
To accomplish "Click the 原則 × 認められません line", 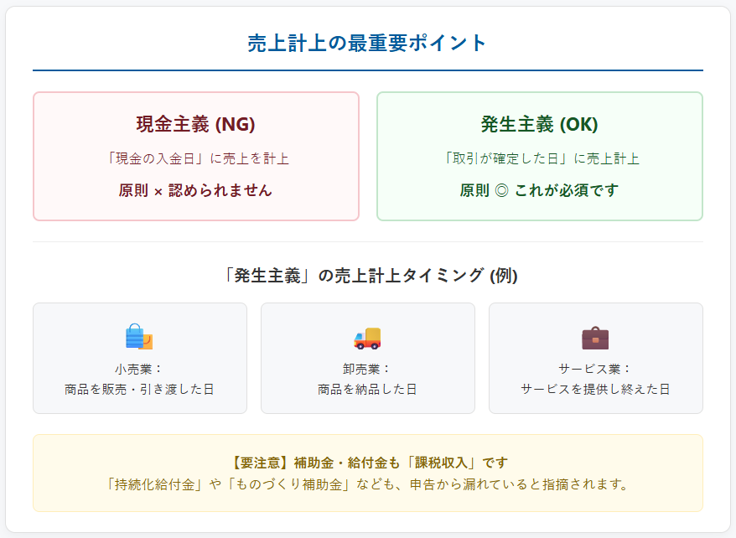I will (196, 190).
